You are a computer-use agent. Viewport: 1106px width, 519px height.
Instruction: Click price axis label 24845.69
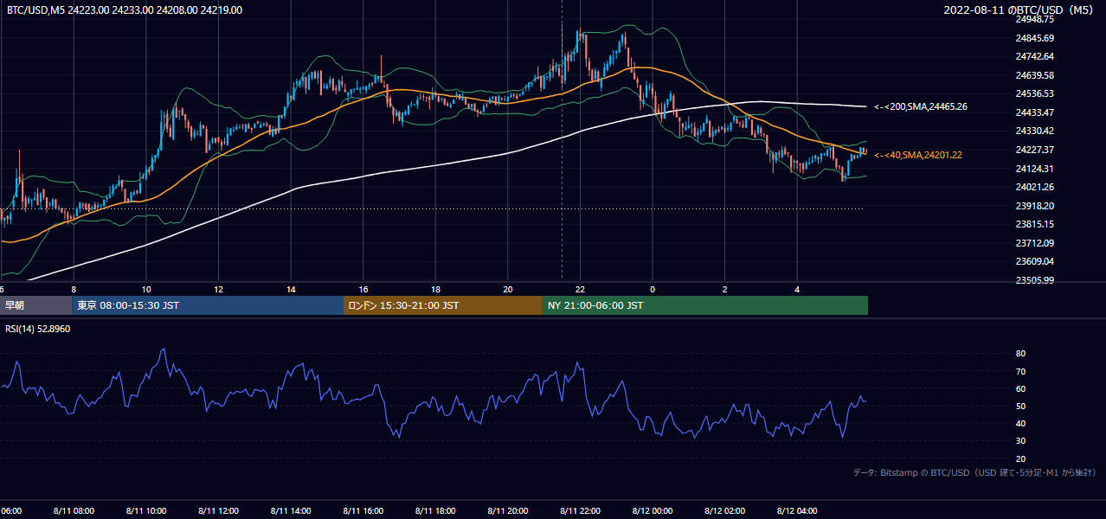[1035, 38]
